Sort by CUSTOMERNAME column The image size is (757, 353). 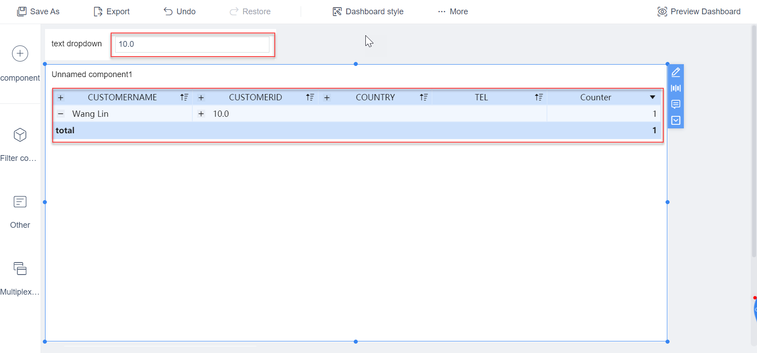pos(184,97)
